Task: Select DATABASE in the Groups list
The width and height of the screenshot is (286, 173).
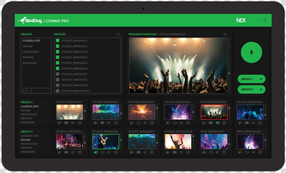Action: point(30,63)
